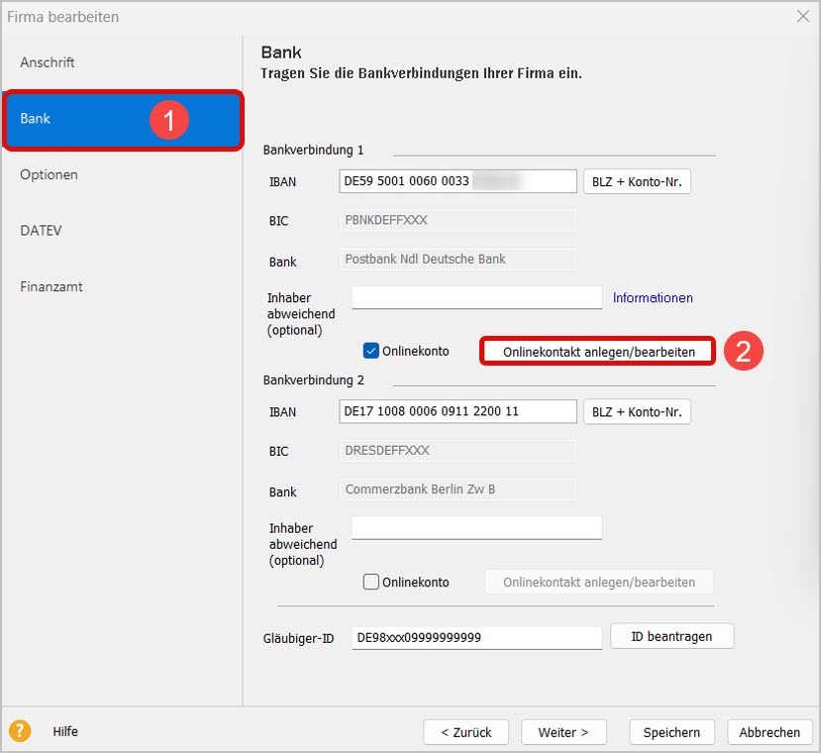Click Onlinekontakt anlegen/bearbeiten for Bankverbindung 1
This screenshot has height=753, width=821.
point(598,352)
